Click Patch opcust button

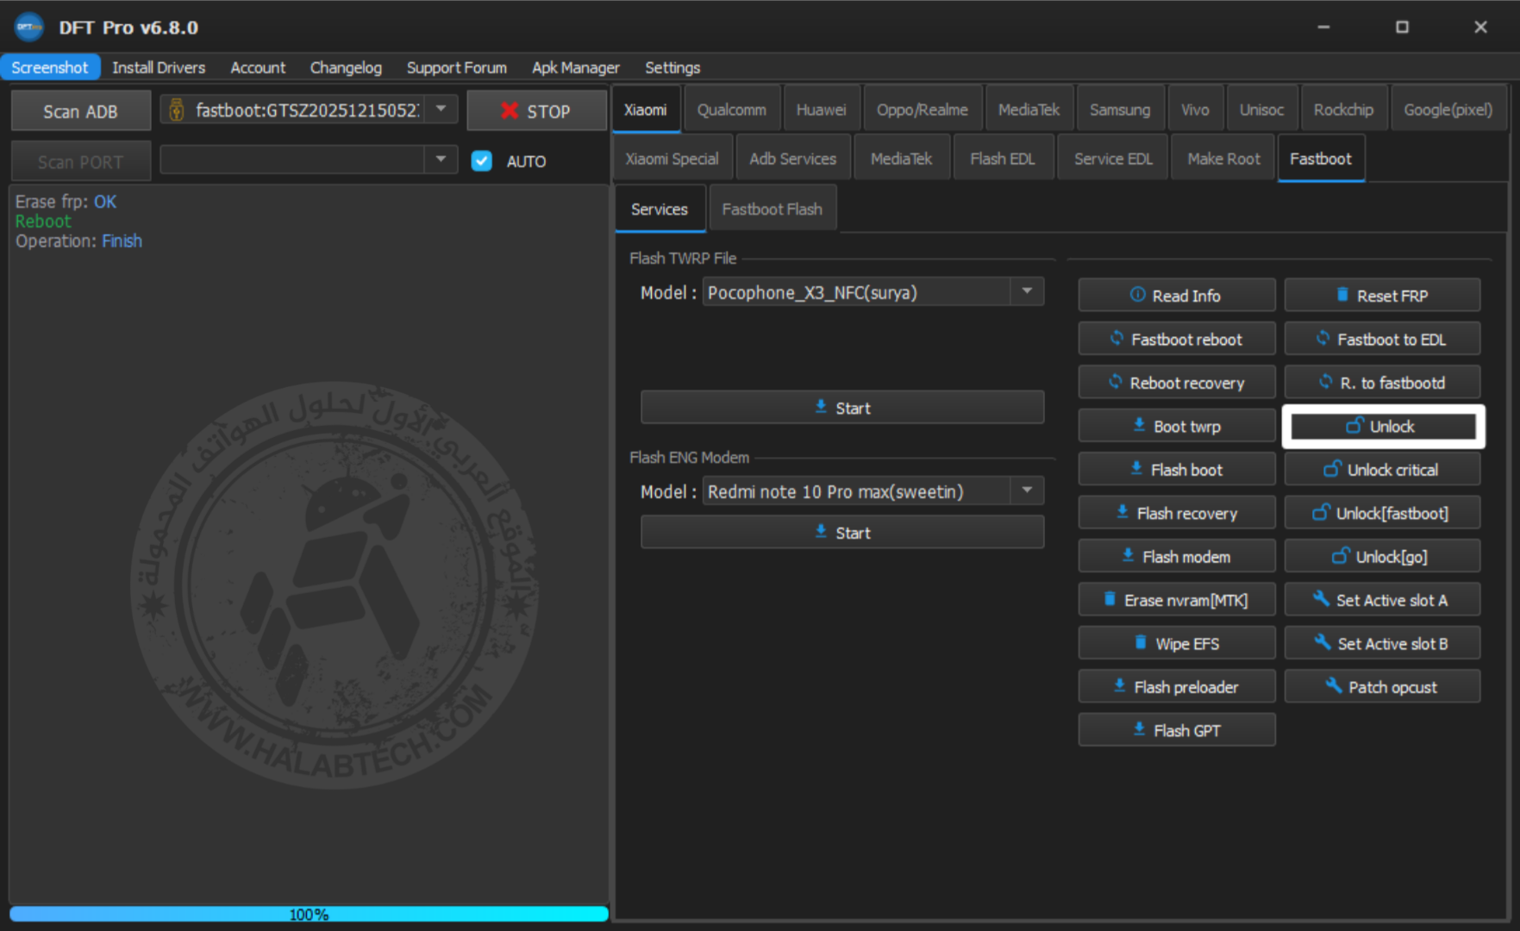pyautogui.click(x=1382, y=687)
